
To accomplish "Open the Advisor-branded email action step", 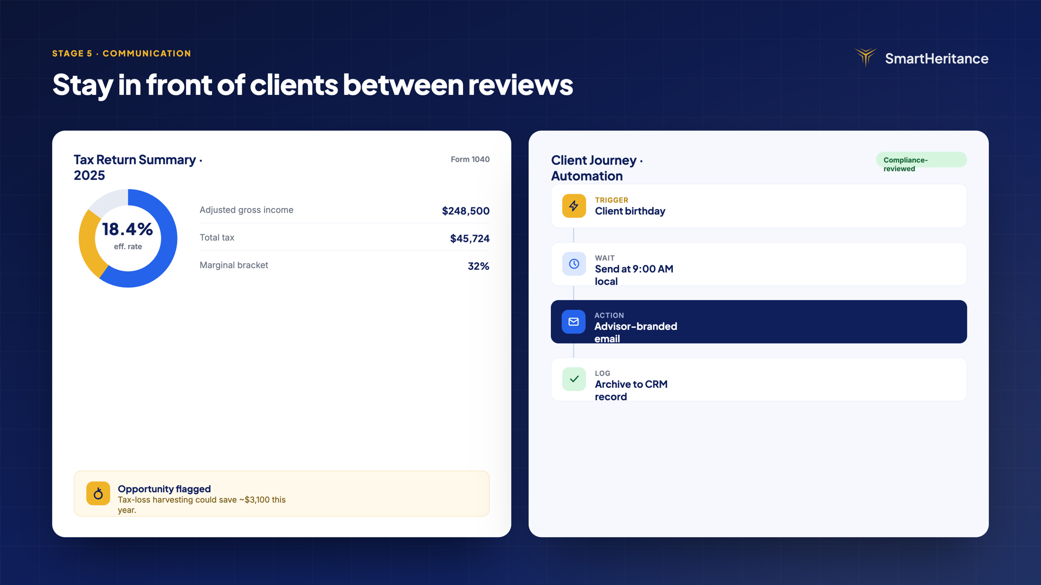I will [x=759, y=322].
